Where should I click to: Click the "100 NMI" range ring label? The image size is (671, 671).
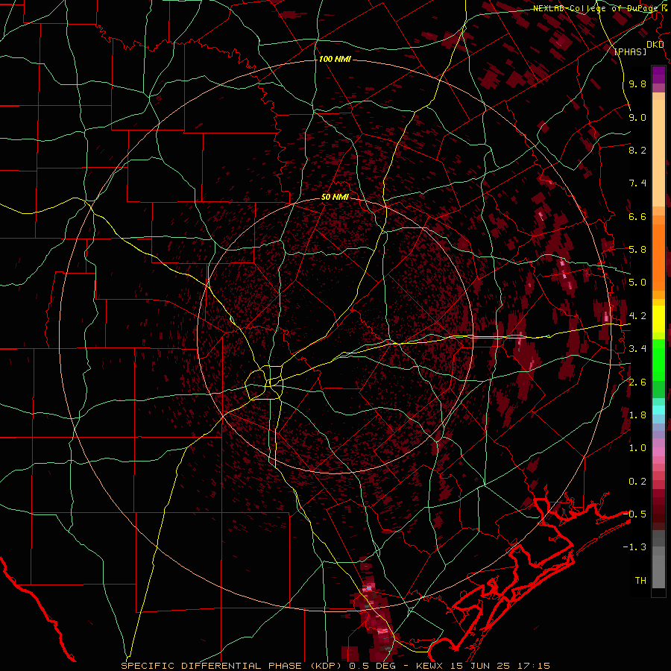[335, 59]
